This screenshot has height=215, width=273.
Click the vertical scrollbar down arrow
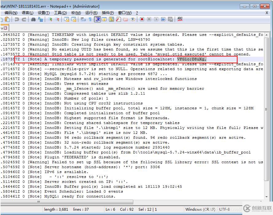[266, 196]
